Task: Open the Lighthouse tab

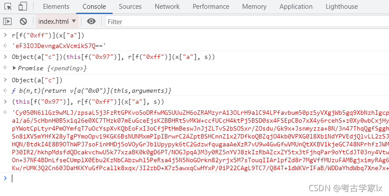Action: 341,7
